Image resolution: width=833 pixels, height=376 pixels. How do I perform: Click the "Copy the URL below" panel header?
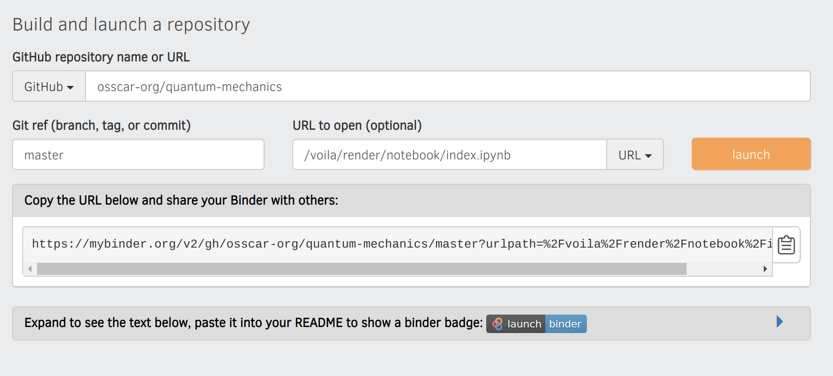181,200
